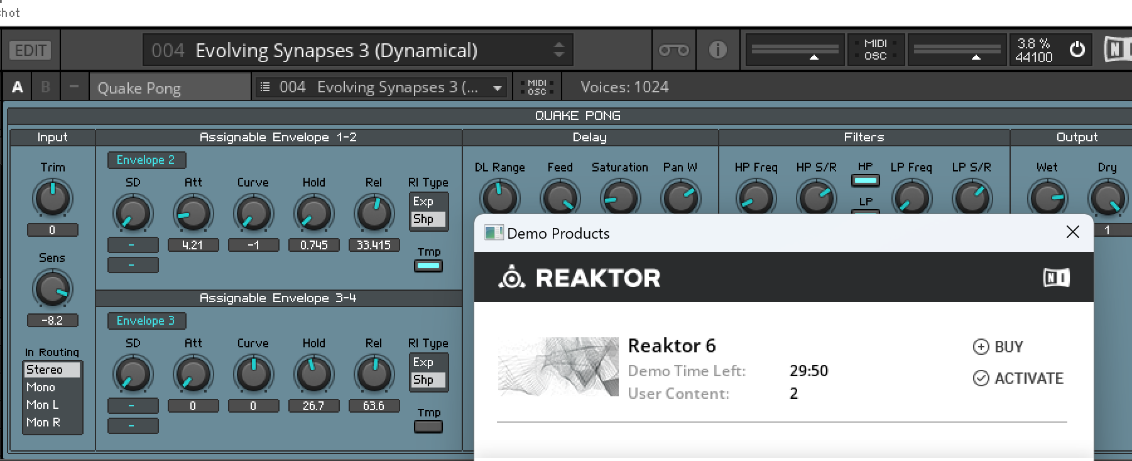Click the LP Freq knob in Filters
The width and height of the screenshot is (1132, 461).
912,197
